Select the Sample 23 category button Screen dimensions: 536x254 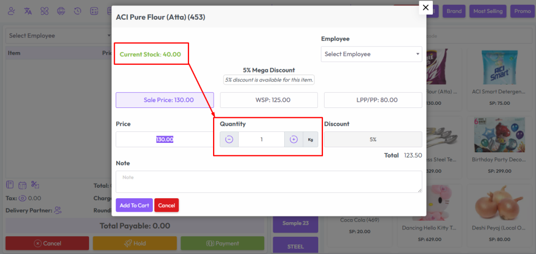point(295,223)
